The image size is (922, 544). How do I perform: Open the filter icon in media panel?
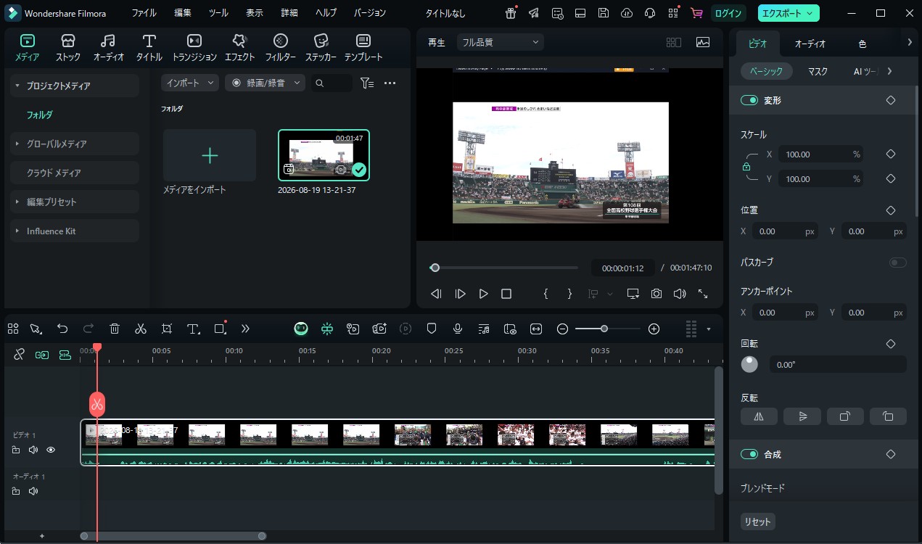coord(367,83)
